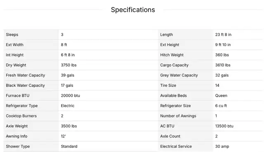The image size is (264, 152).
Task: Select the Ext Width row label
Action: (15, 45)
